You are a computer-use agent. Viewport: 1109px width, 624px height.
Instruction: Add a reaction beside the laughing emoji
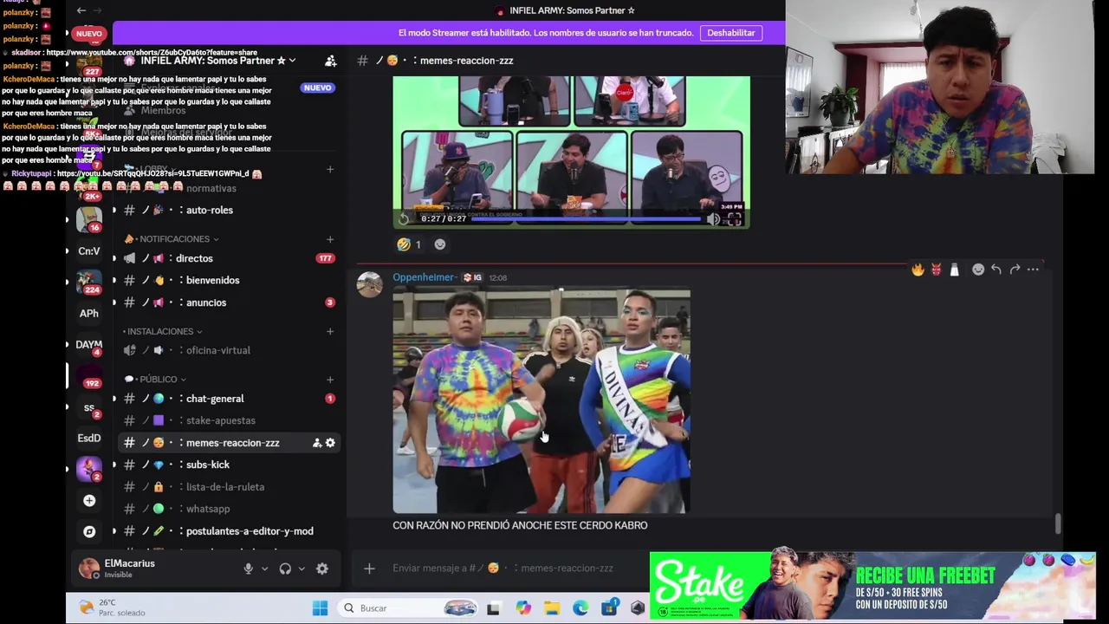(x=440, y=244)
